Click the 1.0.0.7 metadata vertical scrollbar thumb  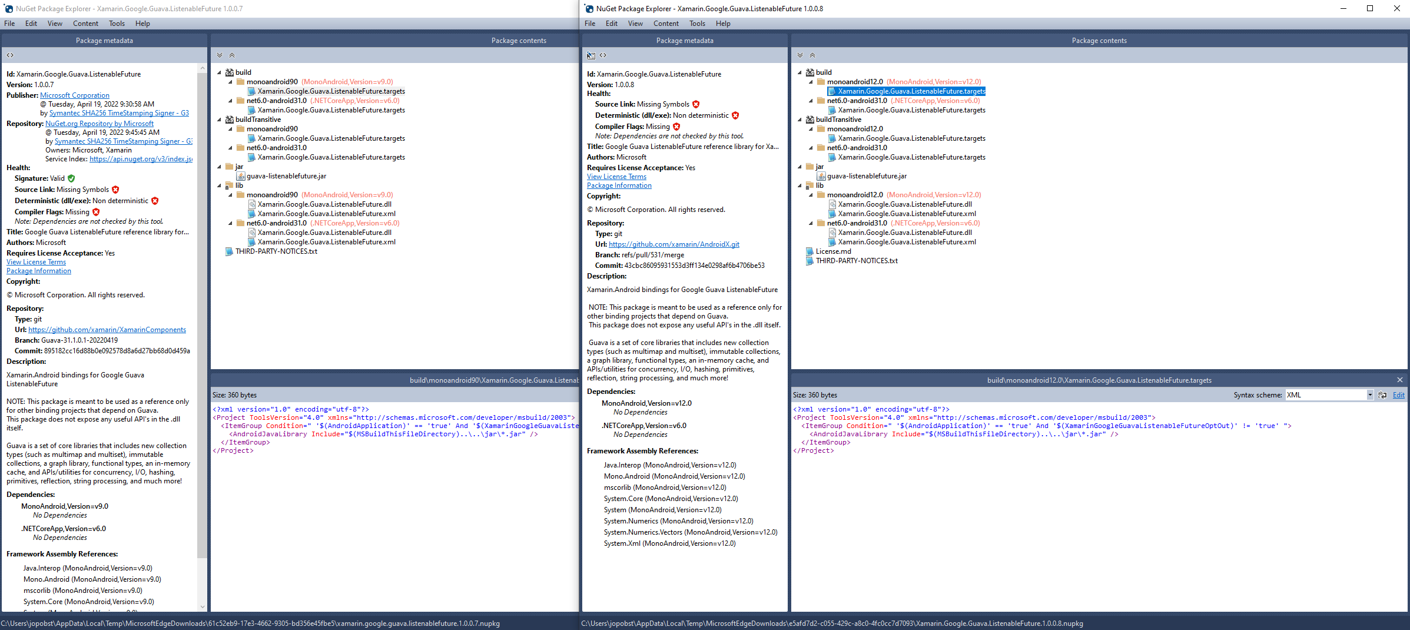pyautogui.click(x=203, y=314)
